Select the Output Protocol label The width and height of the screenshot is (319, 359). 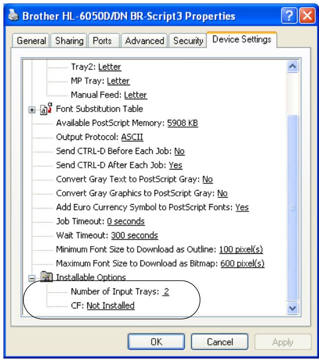87,137
